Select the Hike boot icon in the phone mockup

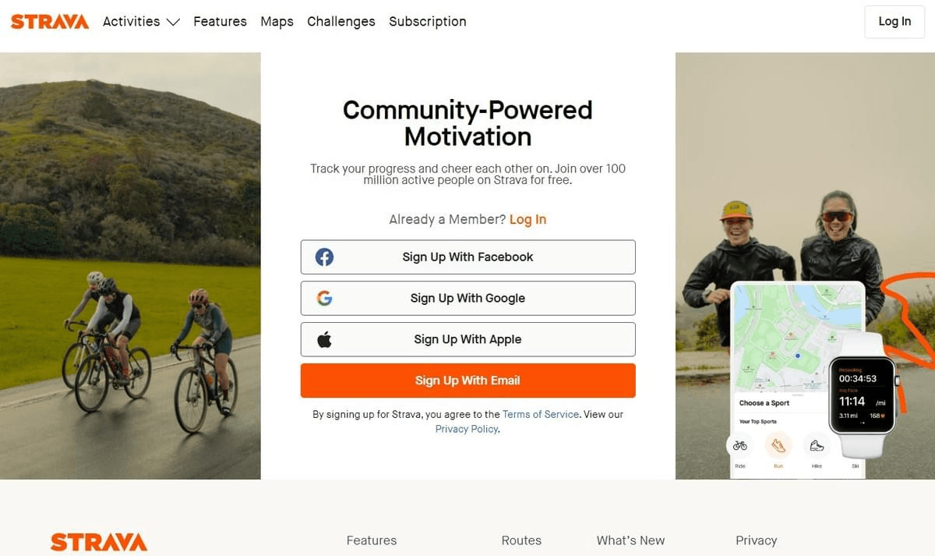coord(817,444)
